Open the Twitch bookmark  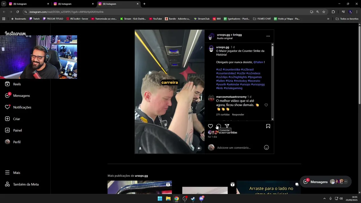(34, 19)
